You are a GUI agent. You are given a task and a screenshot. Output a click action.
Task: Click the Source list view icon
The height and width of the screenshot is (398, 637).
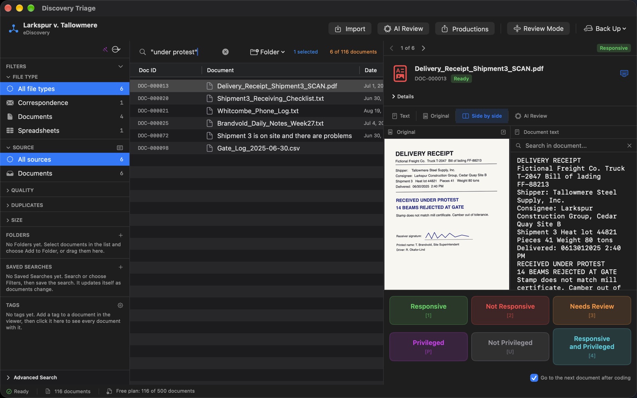pyautogui.click(x=120, y=148)
